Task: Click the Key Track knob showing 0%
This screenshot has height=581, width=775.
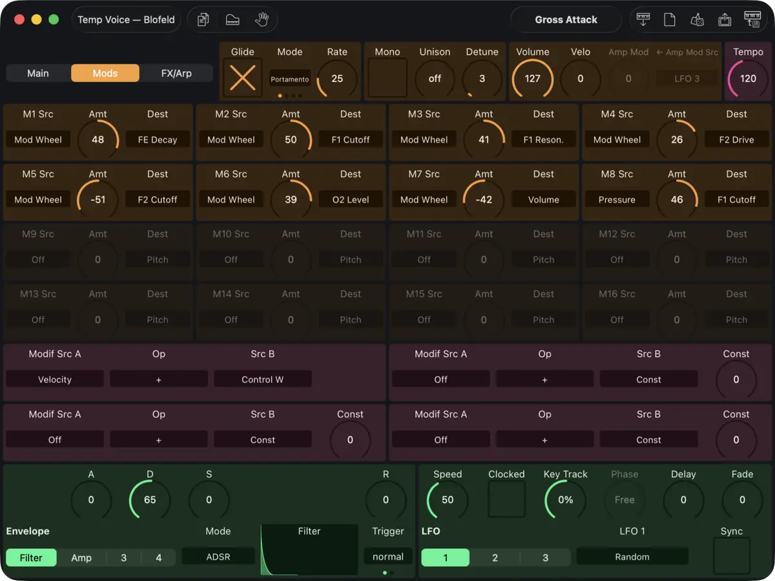Action: pyautogui.click(x=566, y=500)
